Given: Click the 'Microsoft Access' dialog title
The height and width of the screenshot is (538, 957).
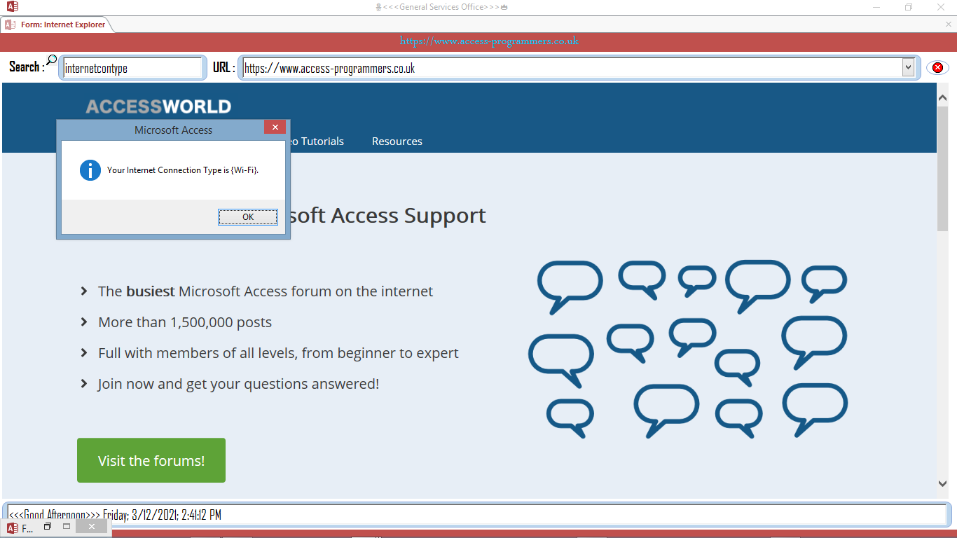Looking at the screenshot, I should (173, 130).
